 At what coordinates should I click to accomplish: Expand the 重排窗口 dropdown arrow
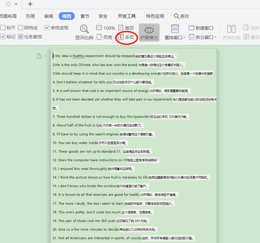(x=184, y=37)
